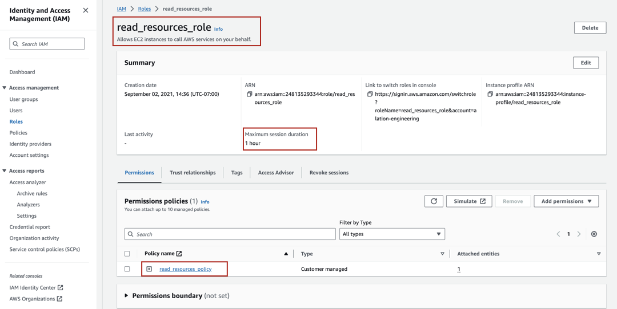Screen dimensions: 617x309
Task: Open permissions table preferences gear
Action: tap(594, 234)
